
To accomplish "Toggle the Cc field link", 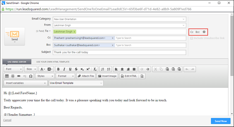I will pyautogui.click(x=192, y=32).
